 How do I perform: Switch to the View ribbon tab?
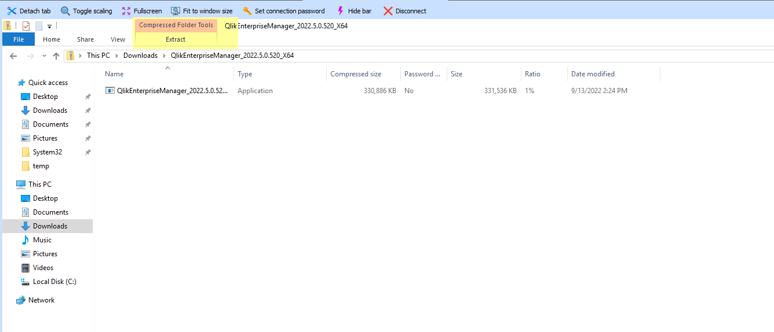click(118, 39)
